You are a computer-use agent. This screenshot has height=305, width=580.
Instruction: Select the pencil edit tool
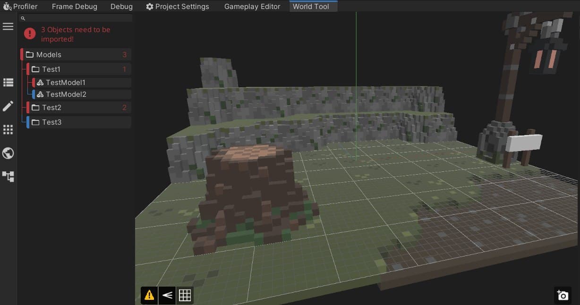[x=8, y=106]
